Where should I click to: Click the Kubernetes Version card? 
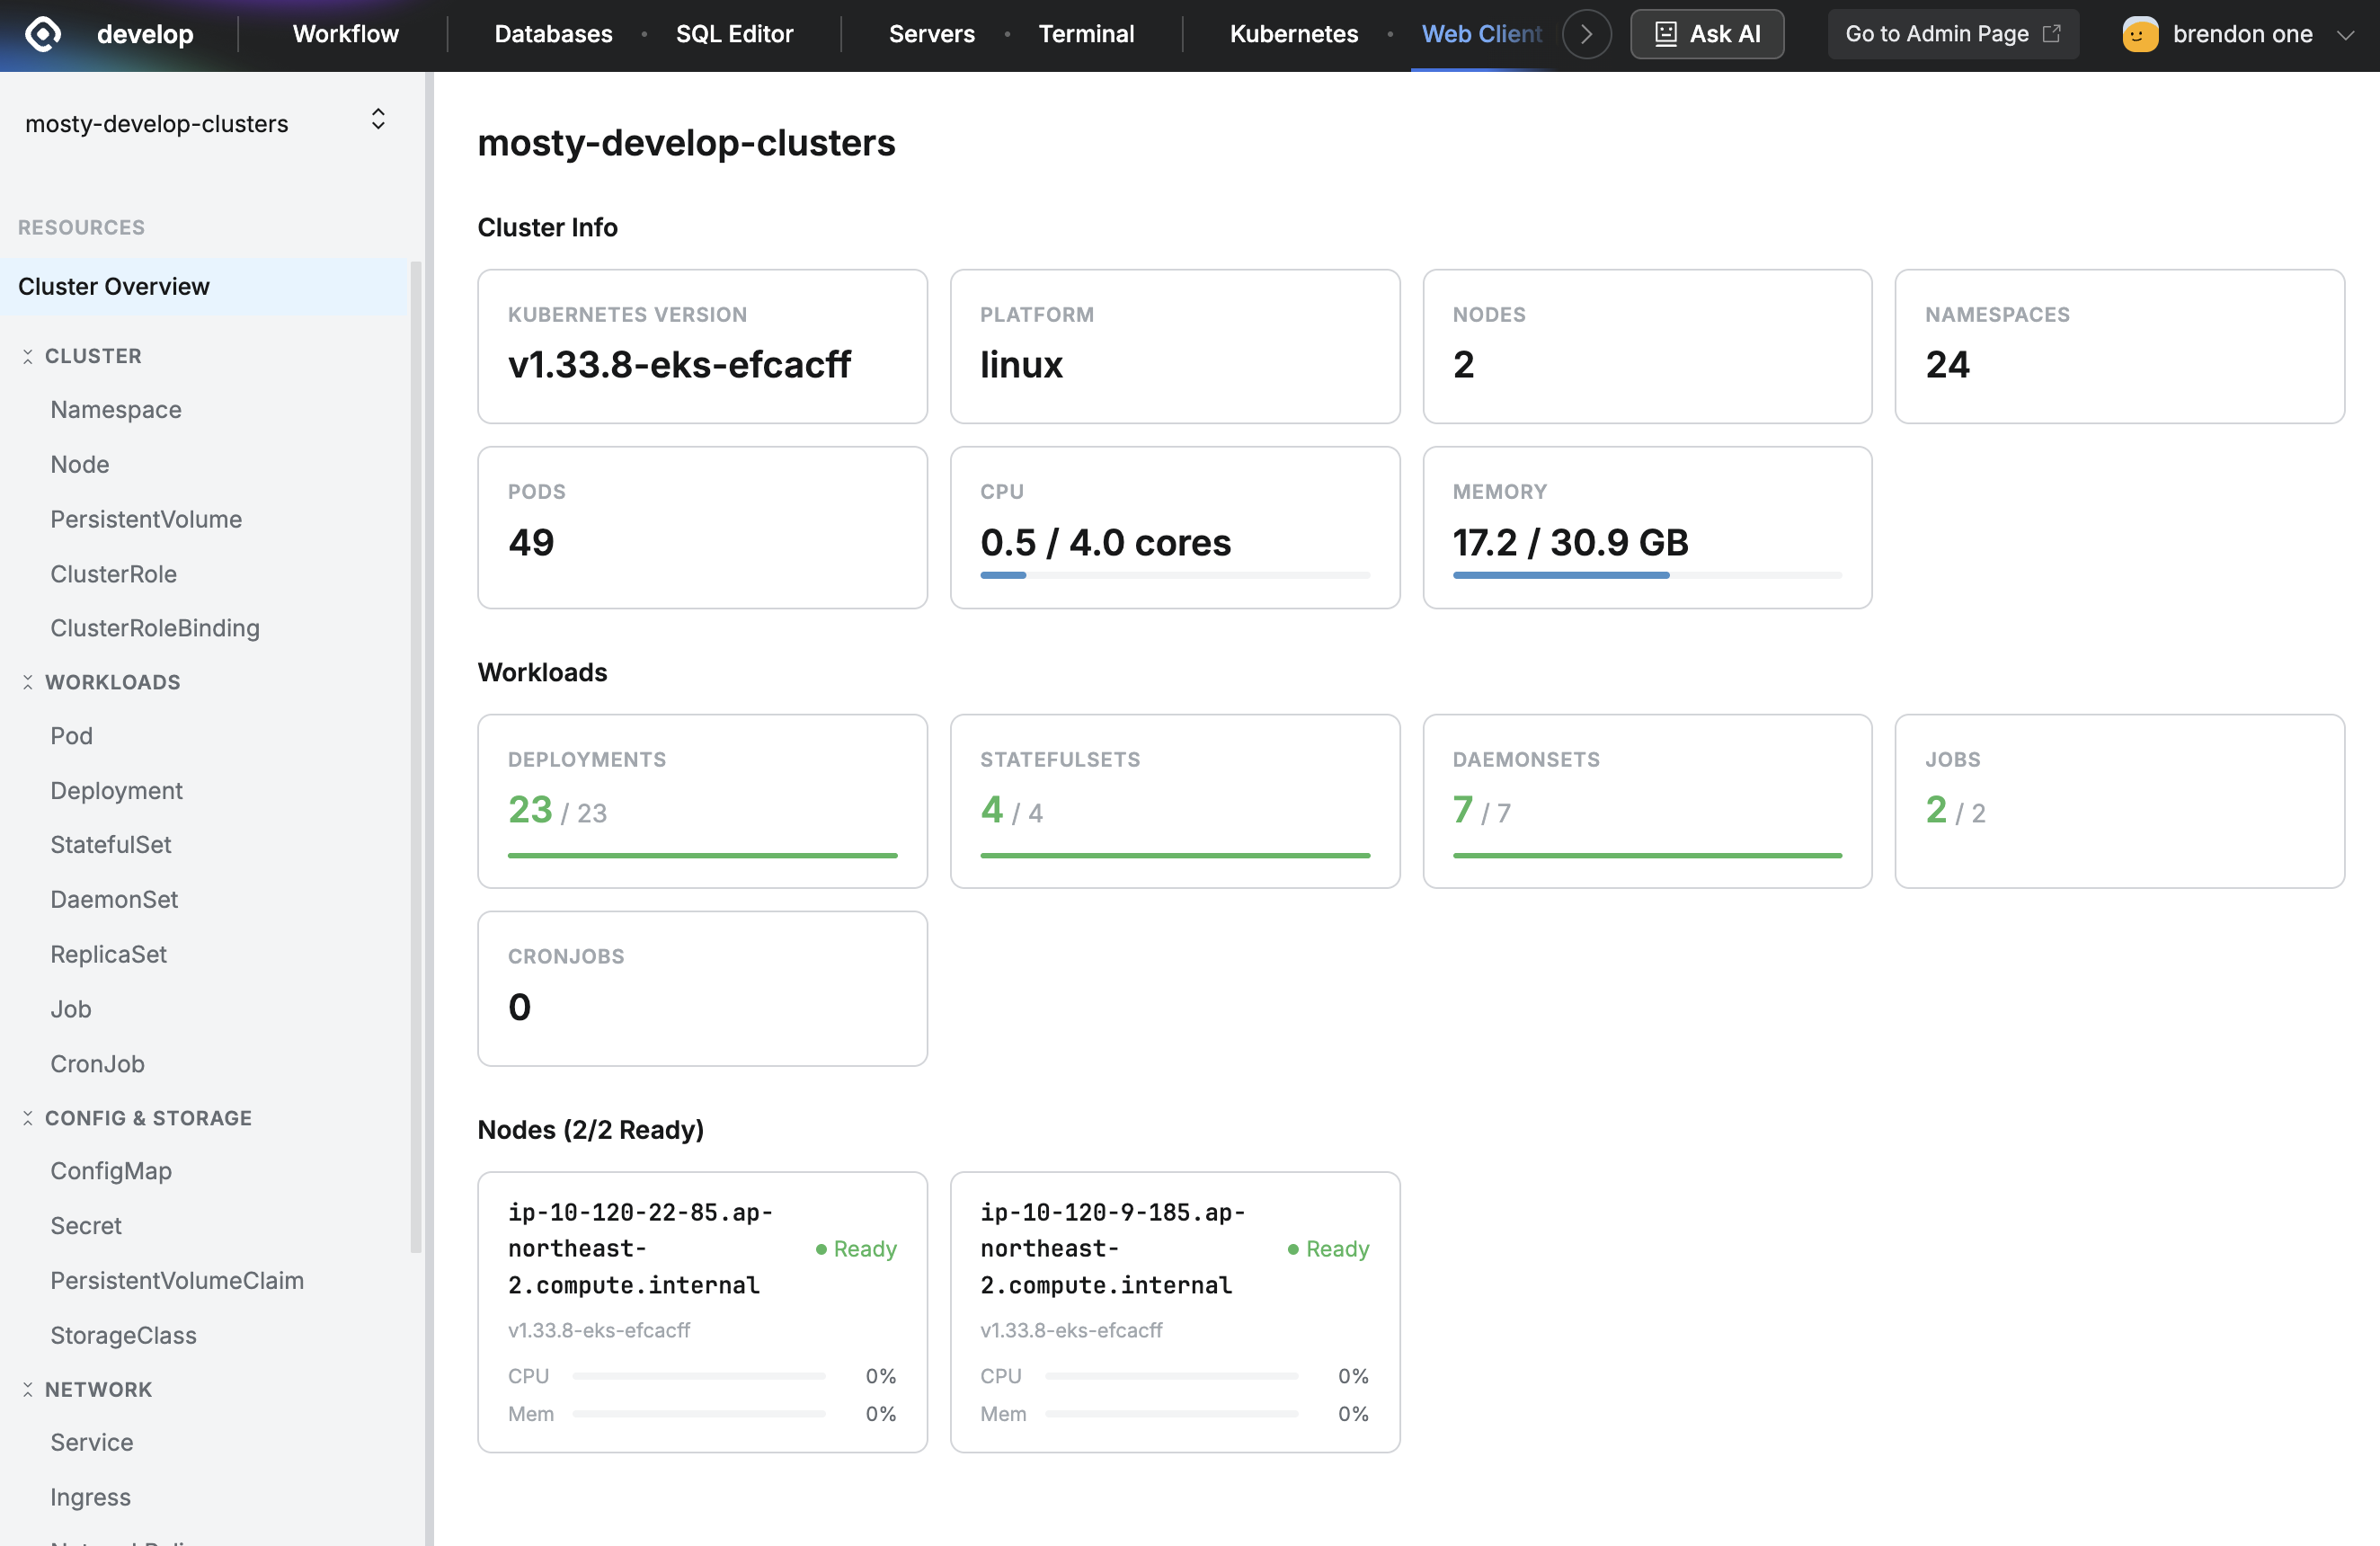702,346
